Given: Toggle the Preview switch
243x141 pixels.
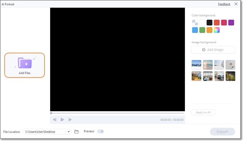Looking at the screenshot, I should [100, 131].
